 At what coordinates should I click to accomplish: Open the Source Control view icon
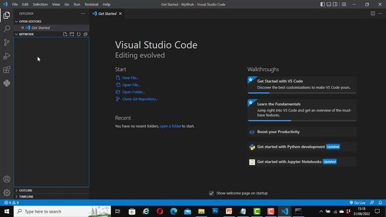pyautogui.click(x=7, y=42)
